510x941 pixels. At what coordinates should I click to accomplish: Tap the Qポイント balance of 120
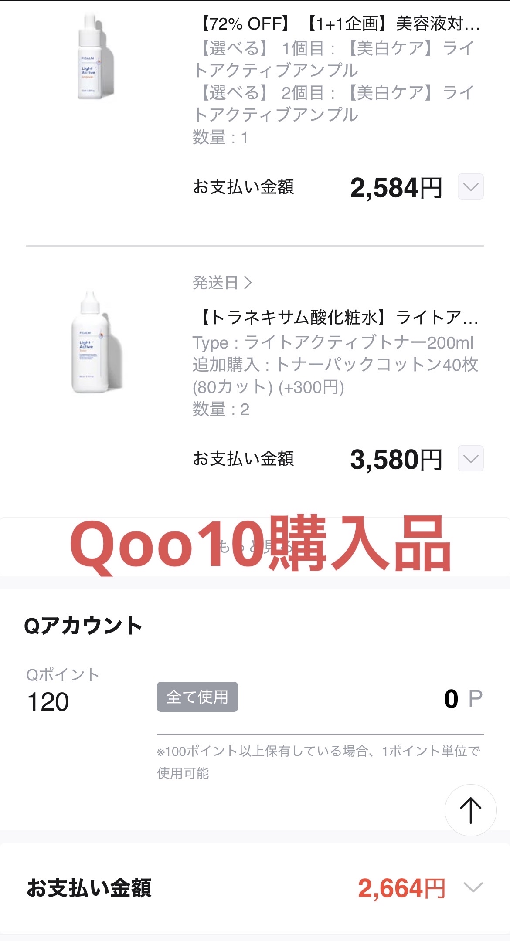pyautogui.click(x=48, y=701)
